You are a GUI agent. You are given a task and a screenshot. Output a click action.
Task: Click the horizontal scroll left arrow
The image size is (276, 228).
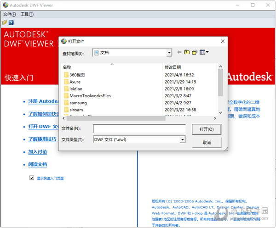pyautogui.click(x=64, y=118)
